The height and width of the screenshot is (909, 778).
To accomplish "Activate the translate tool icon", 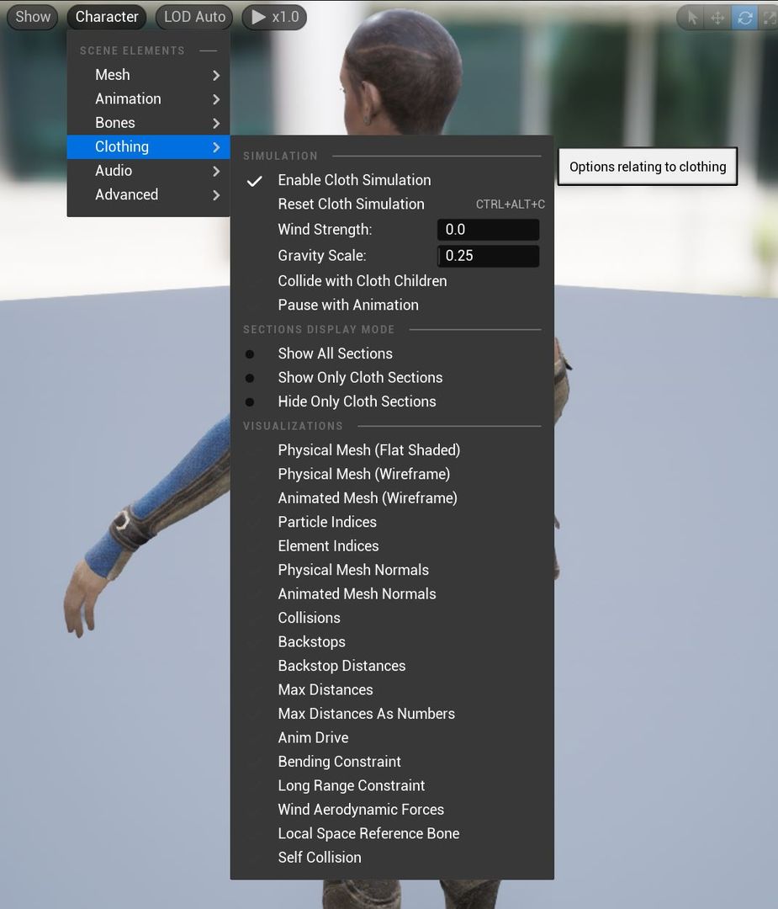I will 717,17.
